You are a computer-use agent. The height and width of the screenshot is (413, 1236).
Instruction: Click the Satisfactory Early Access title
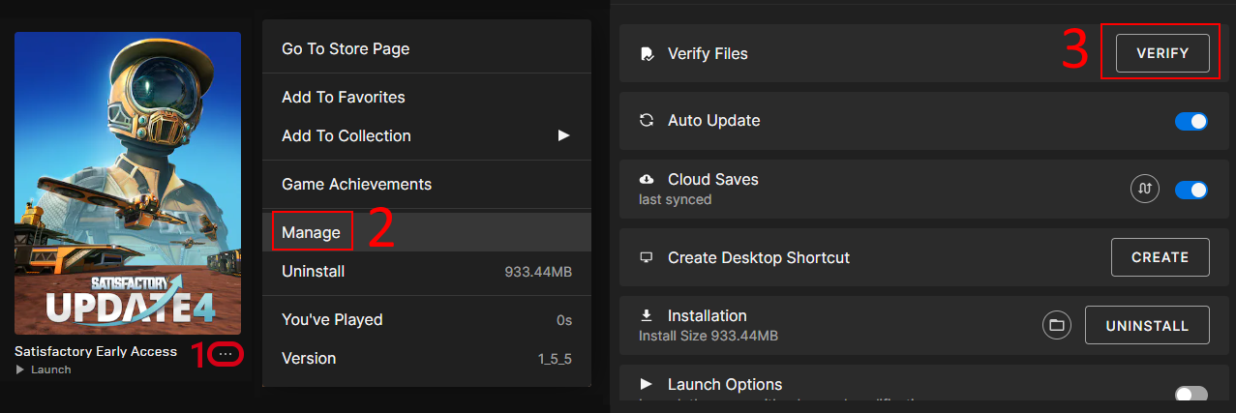(96, 351)
